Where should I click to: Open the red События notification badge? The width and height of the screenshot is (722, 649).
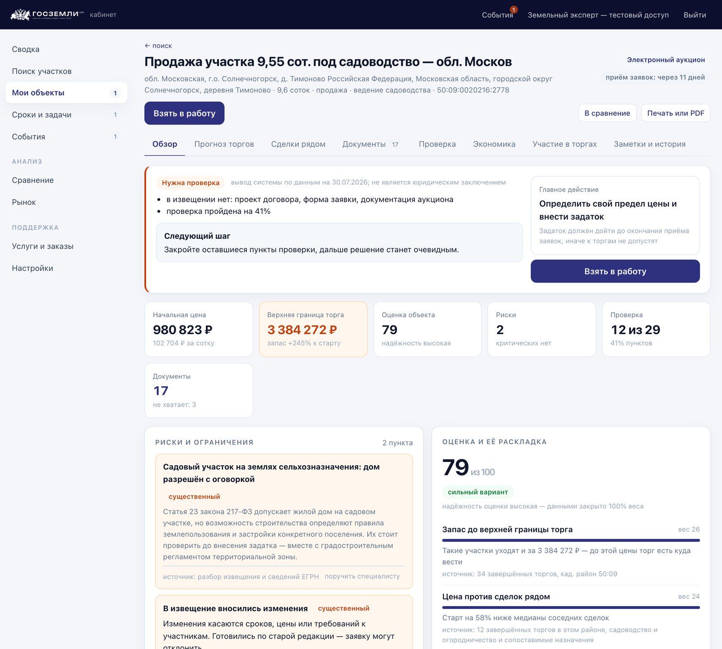[x=514, y=9]
